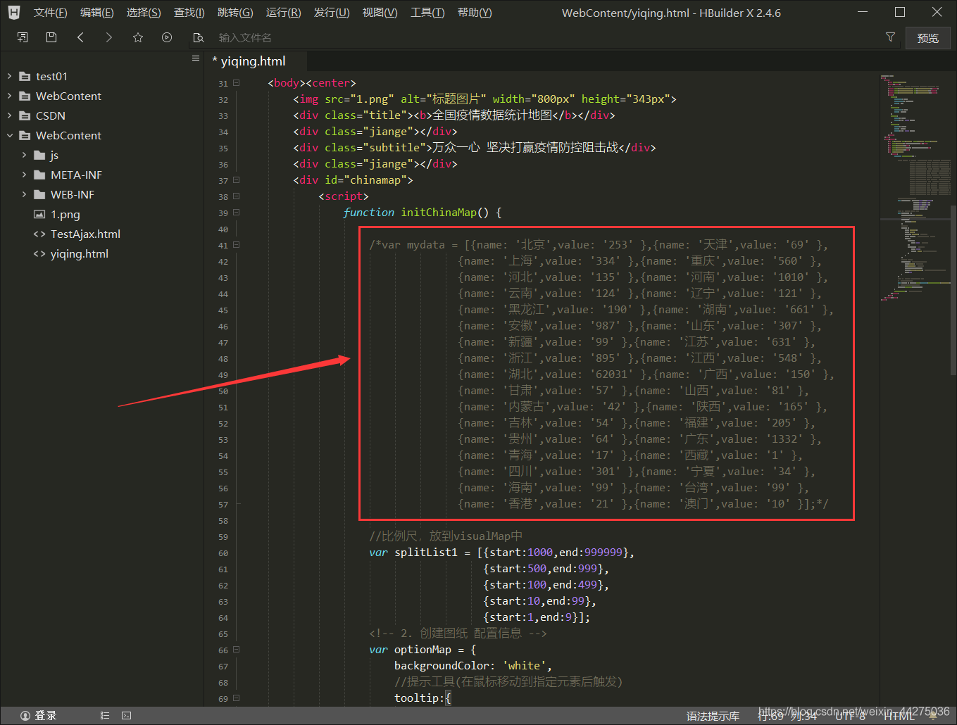This screenshot has width=957, height=725.
Task: Fold the code at line 38
Action: coord(237,196)
